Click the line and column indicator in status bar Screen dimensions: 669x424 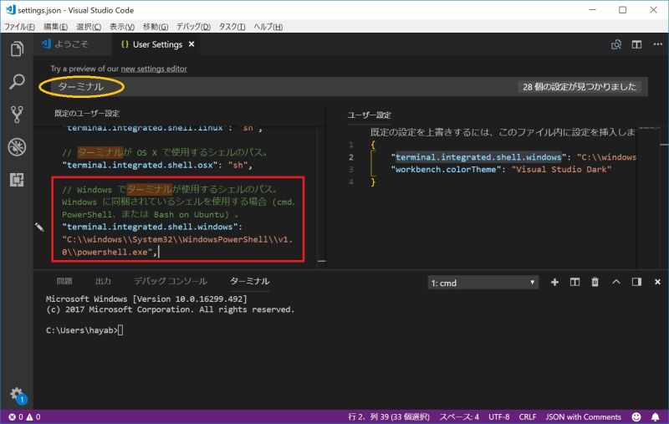pos(389,416)
